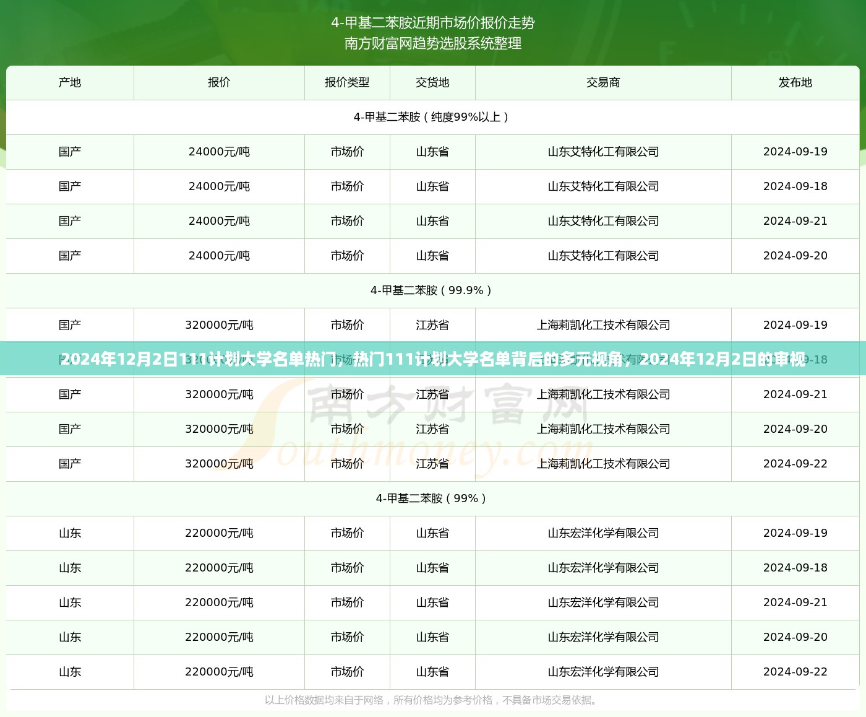Click the subtitle 南方财富网趋势选股系统整理

[433, 43]
